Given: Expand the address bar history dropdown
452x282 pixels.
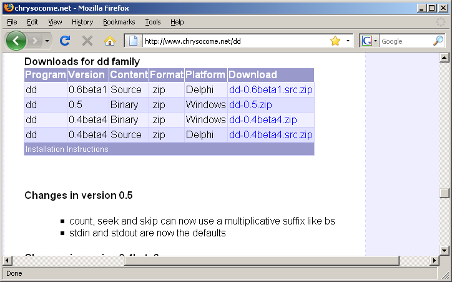Looking at the screenshot, I should 348,41.
